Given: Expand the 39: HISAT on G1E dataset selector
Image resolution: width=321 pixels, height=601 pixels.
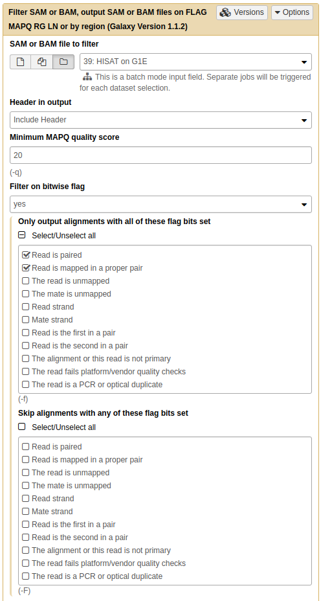Looking at the screenshot, I should tap(195, 62).
